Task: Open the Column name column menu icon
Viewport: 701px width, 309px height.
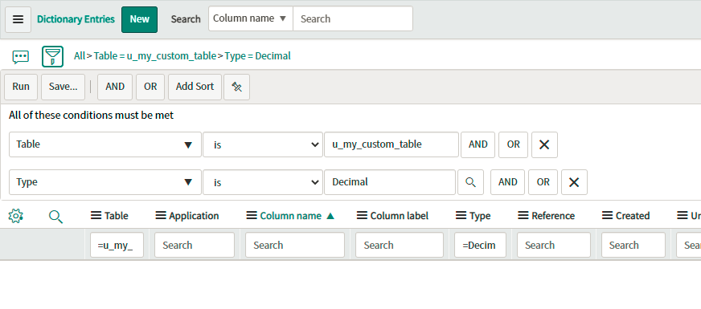Action: tap(252, 215)
